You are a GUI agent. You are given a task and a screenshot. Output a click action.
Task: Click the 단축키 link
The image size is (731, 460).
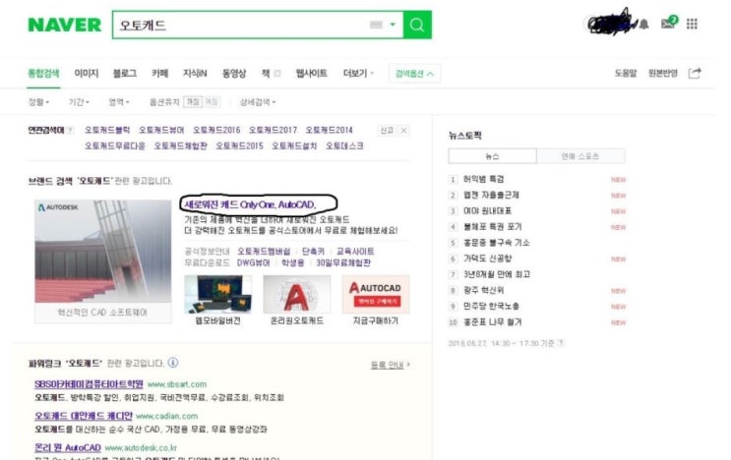pos(313,252)
